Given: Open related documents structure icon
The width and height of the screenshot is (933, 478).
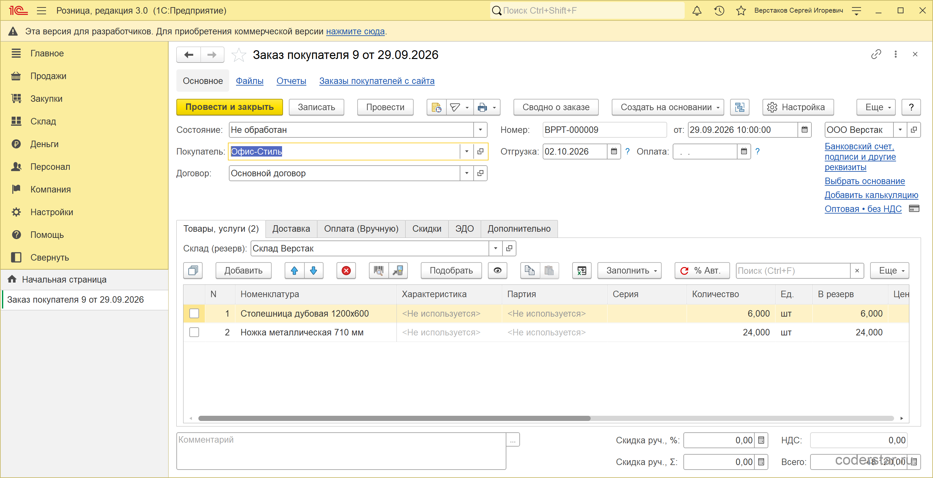Looking at the screenshot, I should click(x=739, y=107).
